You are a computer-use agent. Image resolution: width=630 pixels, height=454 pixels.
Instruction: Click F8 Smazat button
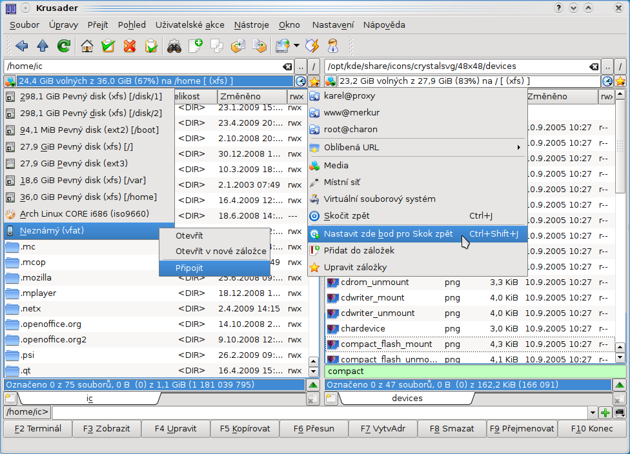[452, 429]
